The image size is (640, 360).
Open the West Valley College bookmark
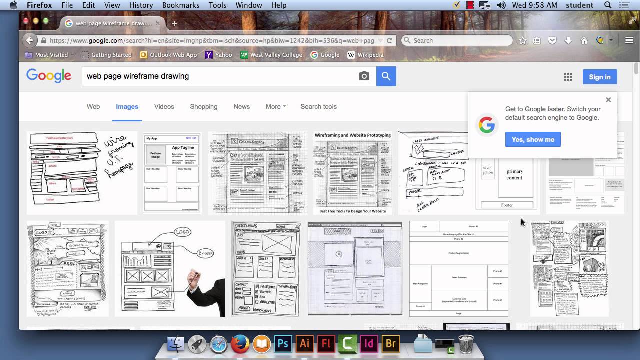click(x=271, y=55)
